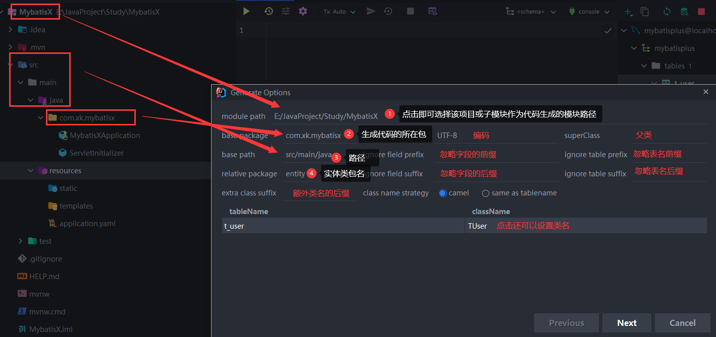Click the green inspection checkmark in editor

coord(608,31)
